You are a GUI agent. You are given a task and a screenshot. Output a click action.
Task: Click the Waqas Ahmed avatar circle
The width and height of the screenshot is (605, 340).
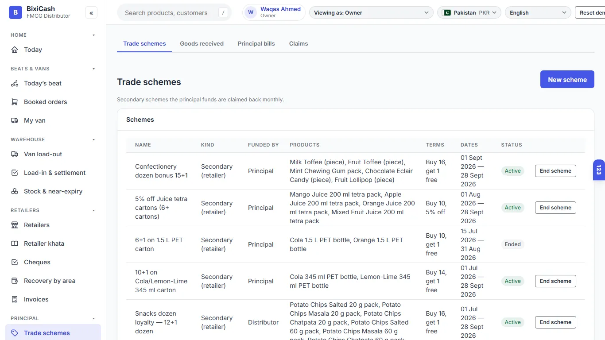pyautogui.click(x=251, y=12)
